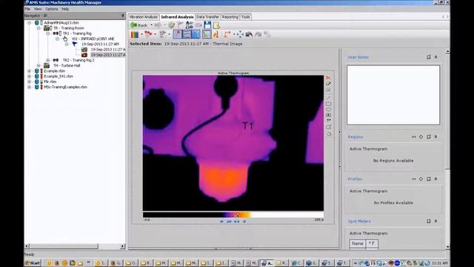Click the orange temperature thermometer icon
This screenshot has width=474, height=267.
pyautogui.click(x=216, y=34)
